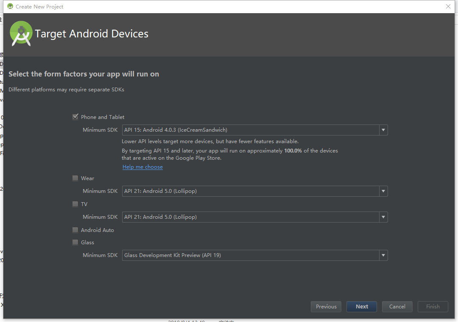The height and width of the screenshot is (322, 458).
Task: Cancel the new project wizard
Action: pyautogui.click(x=397, y=307)
